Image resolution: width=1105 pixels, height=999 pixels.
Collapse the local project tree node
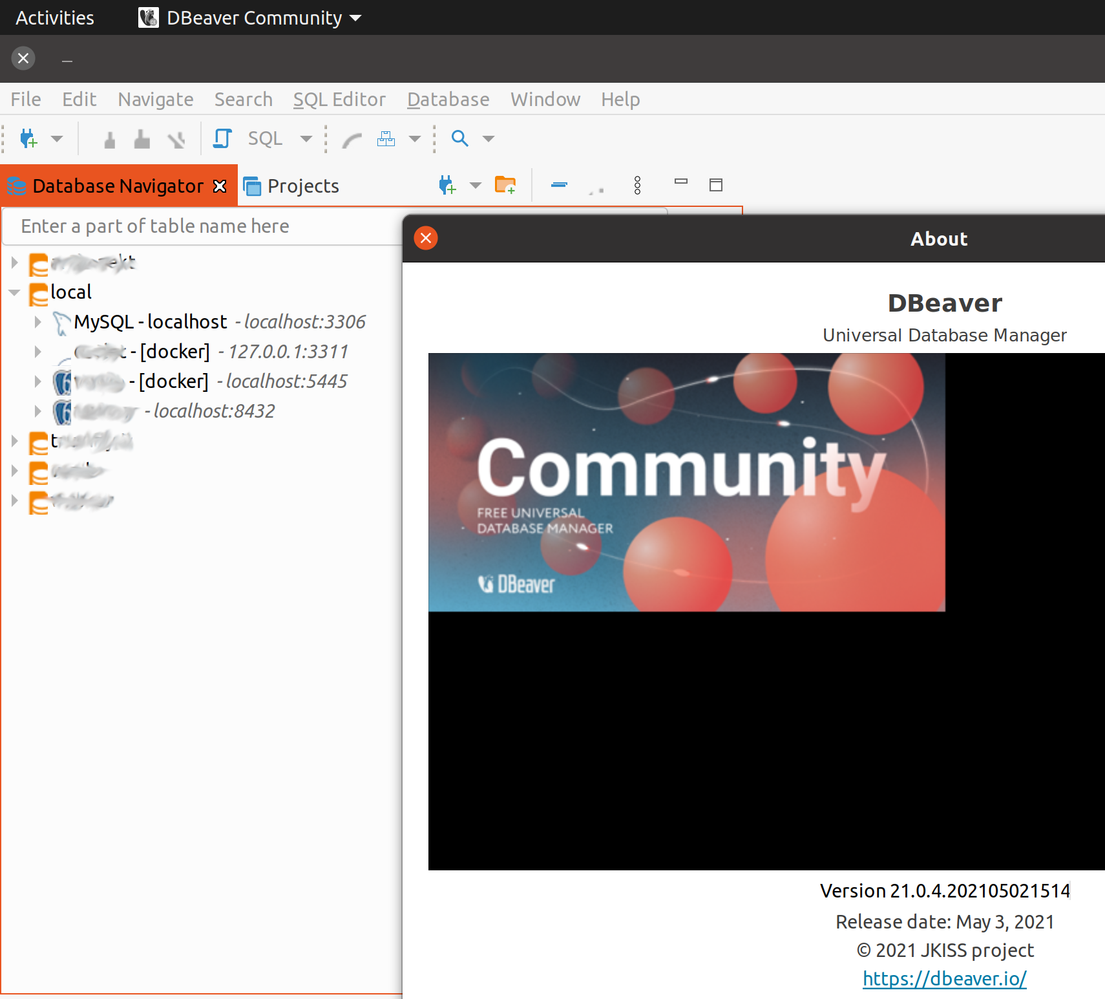[14, 292]
